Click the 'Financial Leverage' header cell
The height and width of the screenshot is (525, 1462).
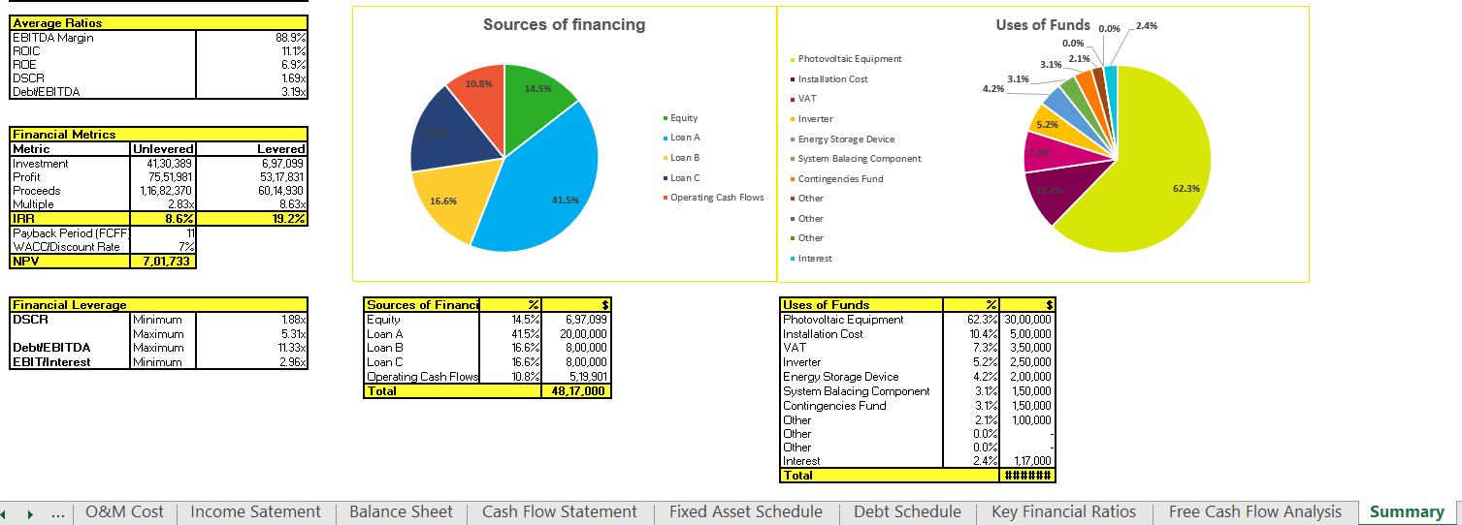coord(159,304)
